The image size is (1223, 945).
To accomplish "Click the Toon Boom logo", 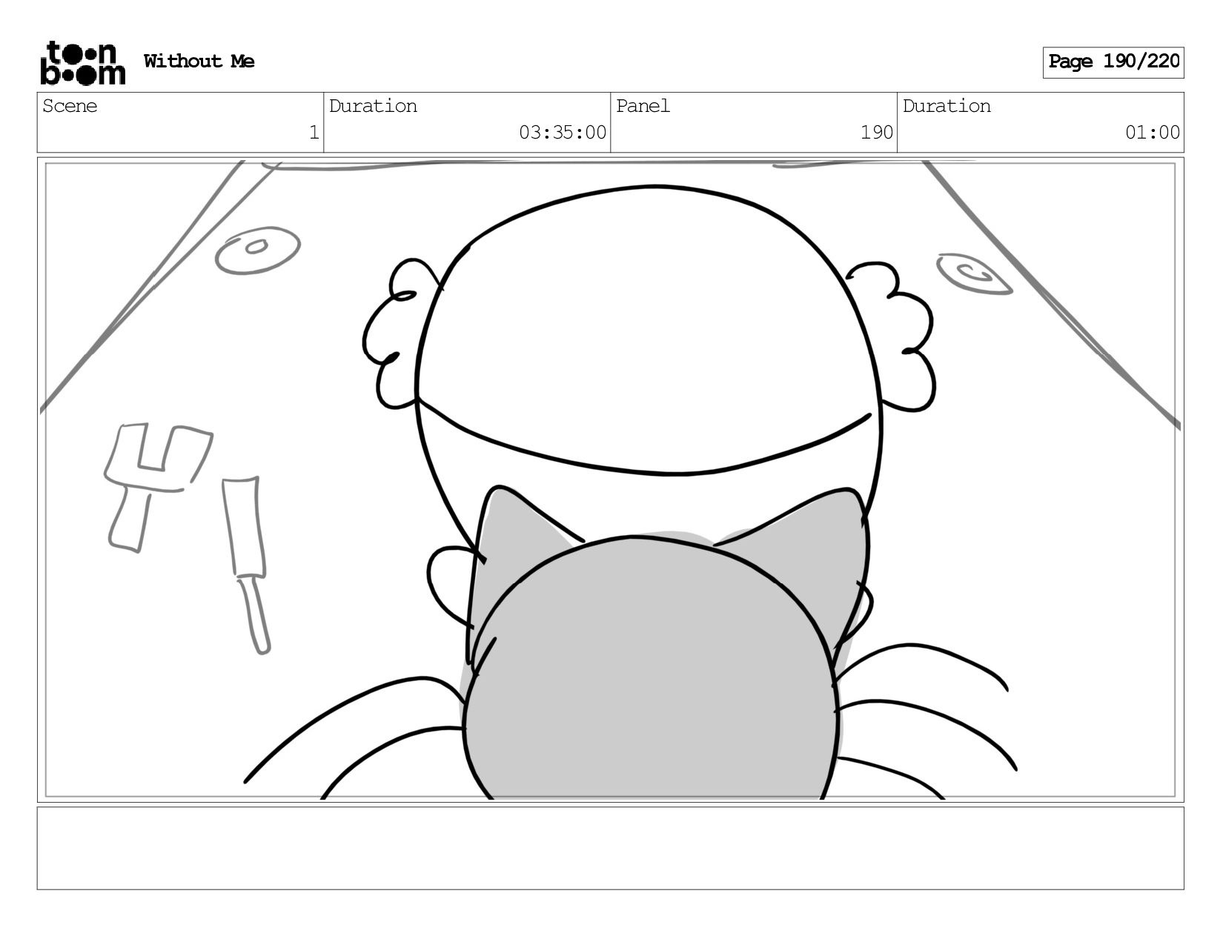I will [82, 63].
